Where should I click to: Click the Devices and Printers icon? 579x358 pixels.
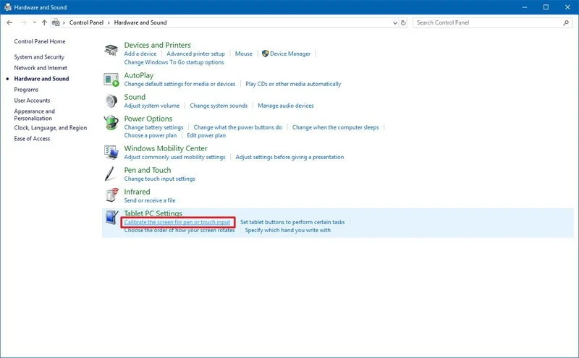coord(111,50)
